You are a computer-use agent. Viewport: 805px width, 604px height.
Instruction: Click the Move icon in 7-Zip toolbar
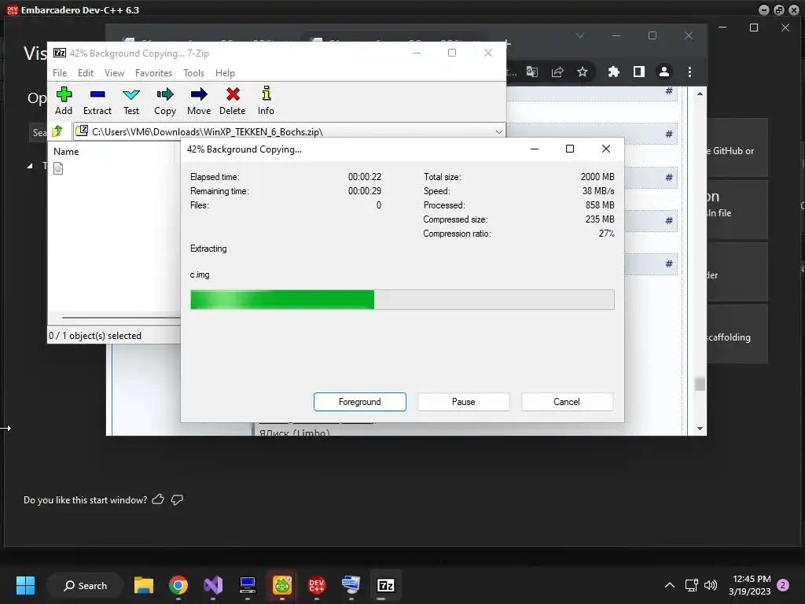(199, 101)
